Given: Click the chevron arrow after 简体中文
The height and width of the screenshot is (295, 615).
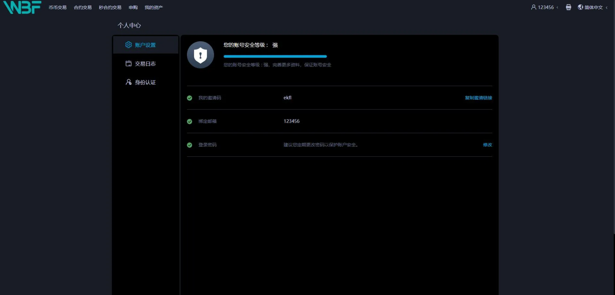Looking at the screenshot, I should [607, 7].
